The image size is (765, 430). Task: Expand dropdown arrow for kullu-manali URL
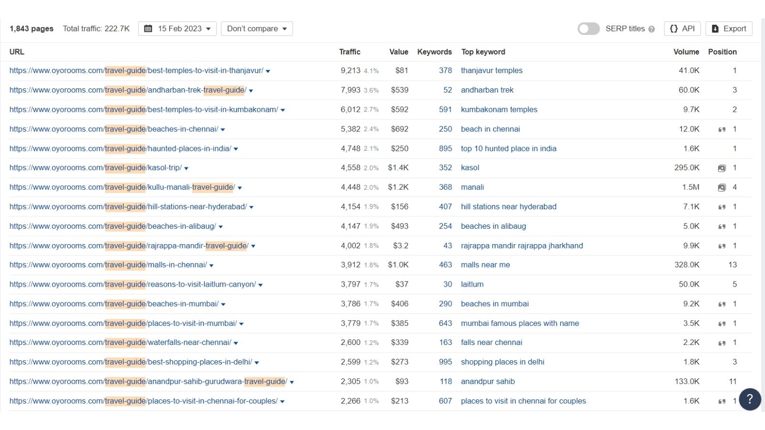pos(240,188)
